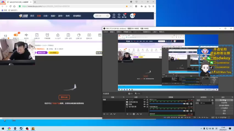The height and width of the screenshot is (131, 234).
Task: Move source down in Sources panel
Action: click(141, 114)
